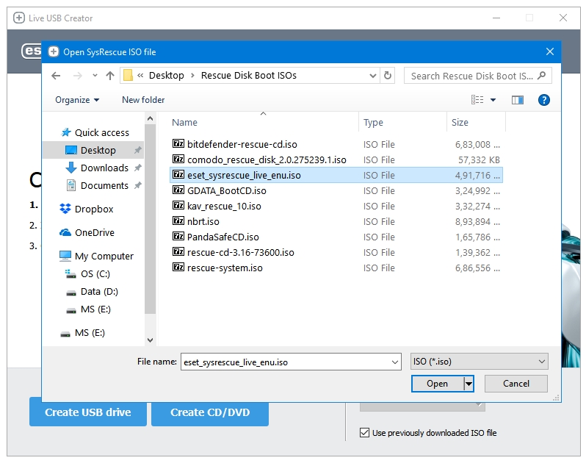Image resolution: width=586 pixels, height=466 pixels.
Task: Uncheck Use previously downloaded ISO file
Action: pyautogui.click(x=365, y=433)
